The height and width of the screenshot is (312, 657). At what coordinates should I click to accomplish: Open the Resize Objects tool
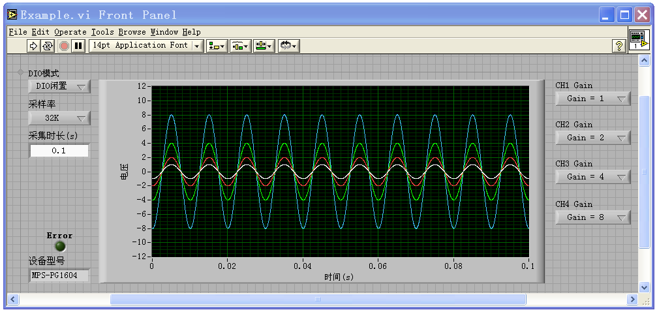click(x=264, y=46)
